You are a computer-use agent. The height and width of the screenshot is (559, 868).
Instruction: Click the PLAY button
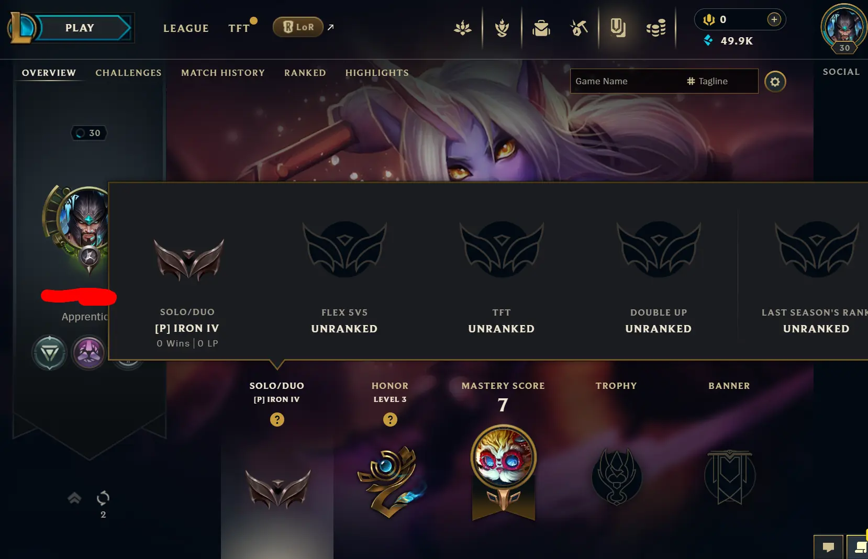click(x=80, y=28)
